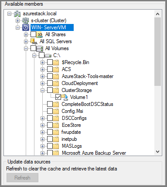Image resolution: width=167 pixels, height=187 pixels.
Task: Click the WIN- ServerVM server icon
Action: coord(26,27)
